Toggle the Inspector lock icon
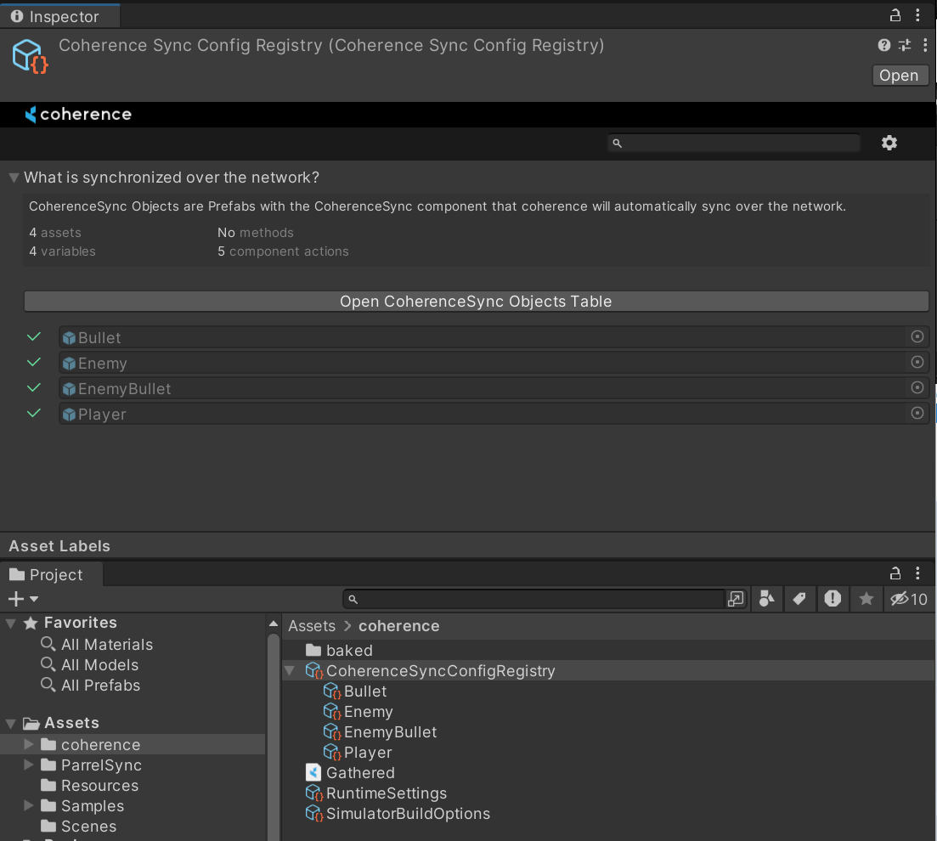This screenshot has height=841, width=937. (895, 15)
